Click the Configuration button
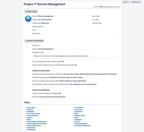The image size is (144, 132). 136,2
